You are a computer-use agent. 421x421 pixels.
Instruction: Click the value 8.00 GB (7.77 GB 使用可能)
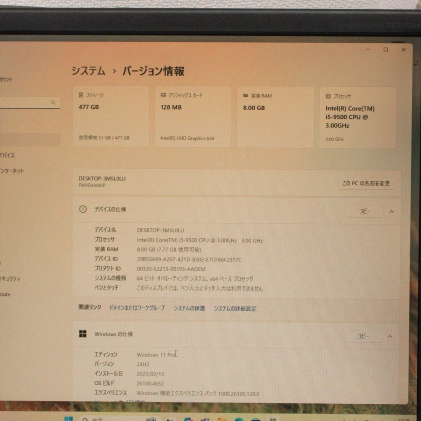click(169, 250)
